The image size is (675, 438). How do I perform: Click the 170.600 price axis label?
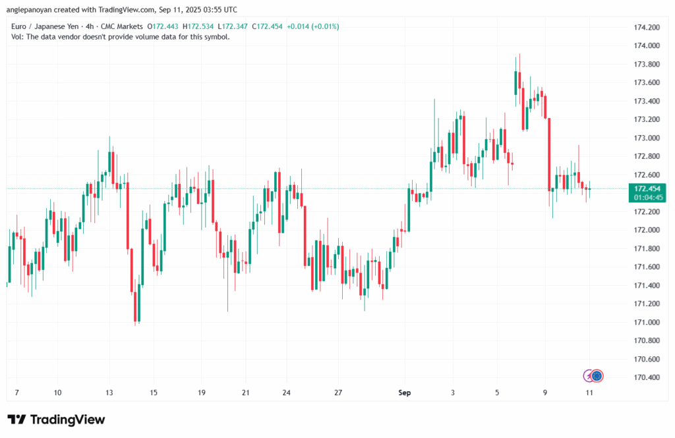pyautogui.click(x=647, y=359)
